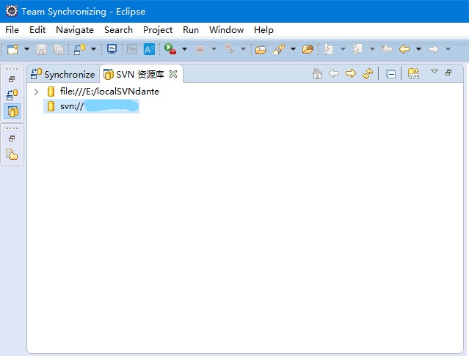Click the Collapse All icon

pyautogui.click(x=390, y=73)
